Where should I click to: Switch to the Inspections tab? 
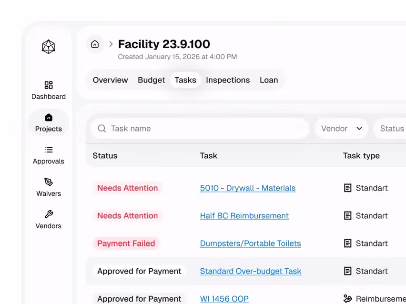pos(228,80)
